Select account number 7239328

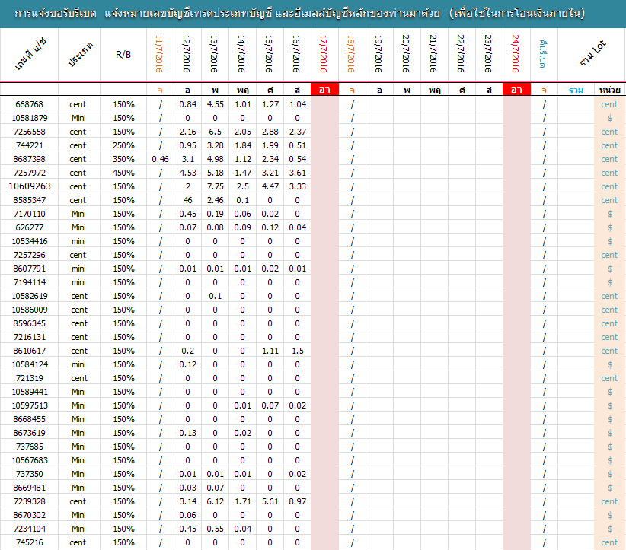click(x=29, y=501)
